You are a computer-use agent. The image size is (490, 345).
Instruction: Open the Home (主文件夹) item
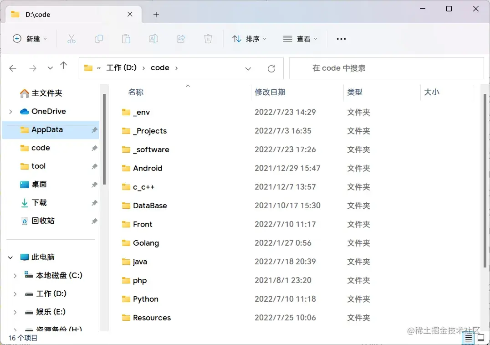click(x=41, y=93)
